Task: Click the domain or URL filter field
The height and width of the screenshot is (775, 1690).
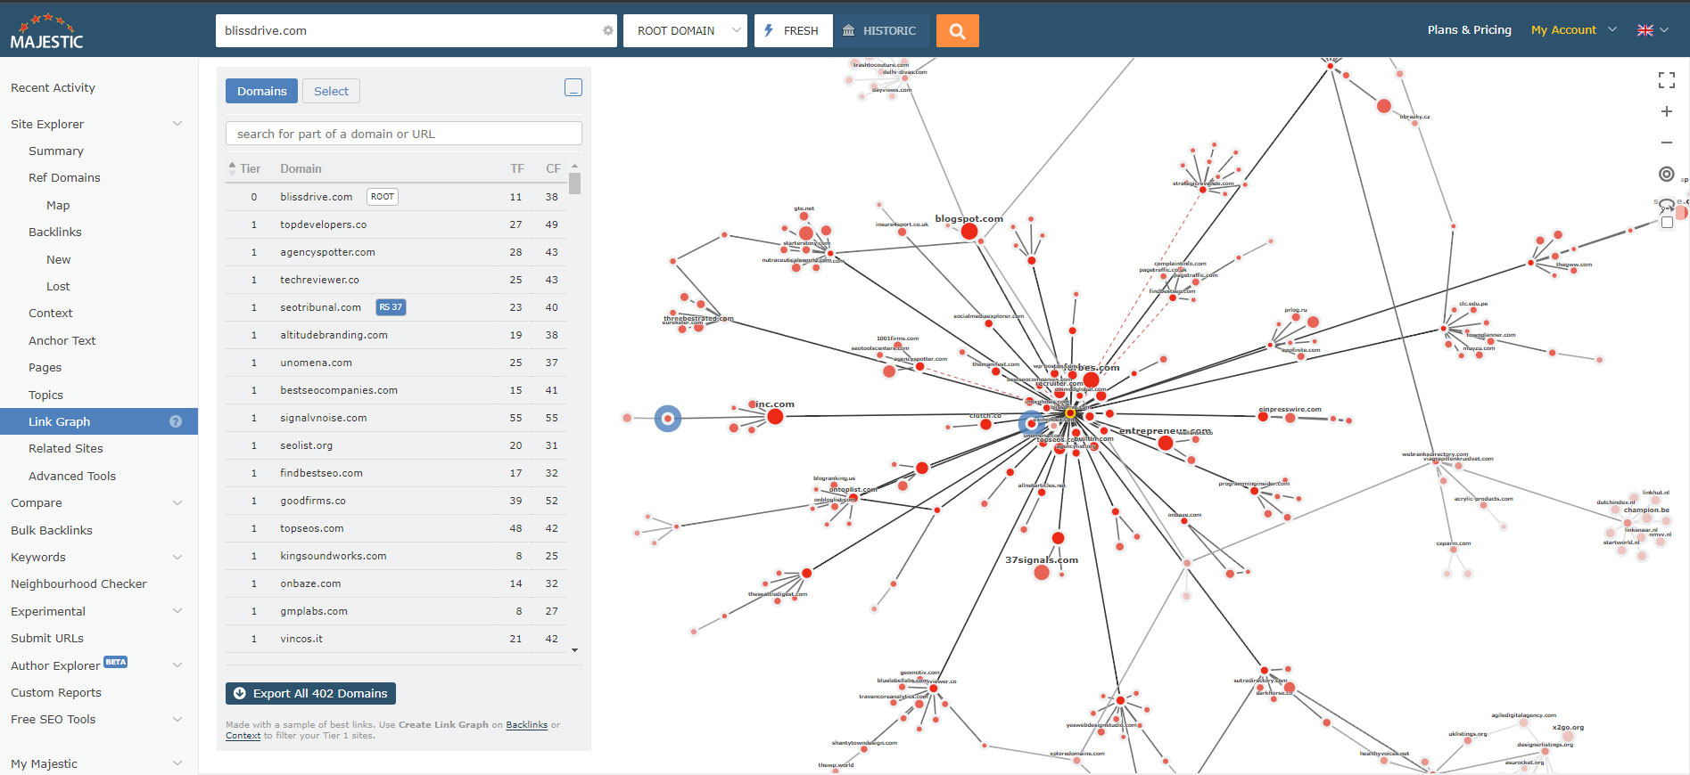Action: coord(404,134)
